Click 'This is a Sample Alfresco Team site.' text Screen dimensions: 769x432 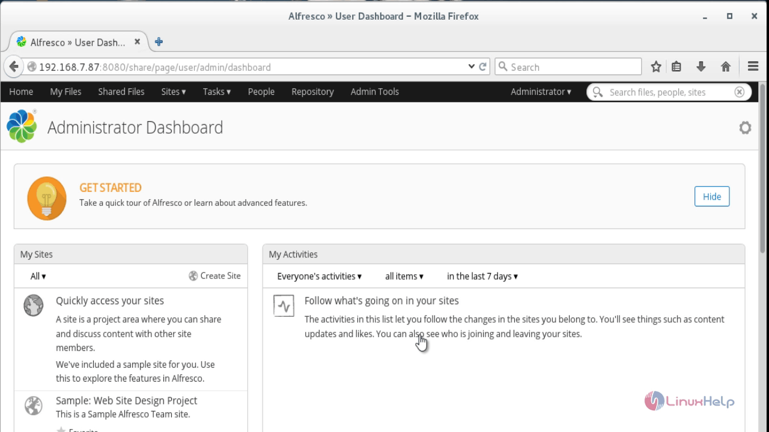tap(123, 414)
